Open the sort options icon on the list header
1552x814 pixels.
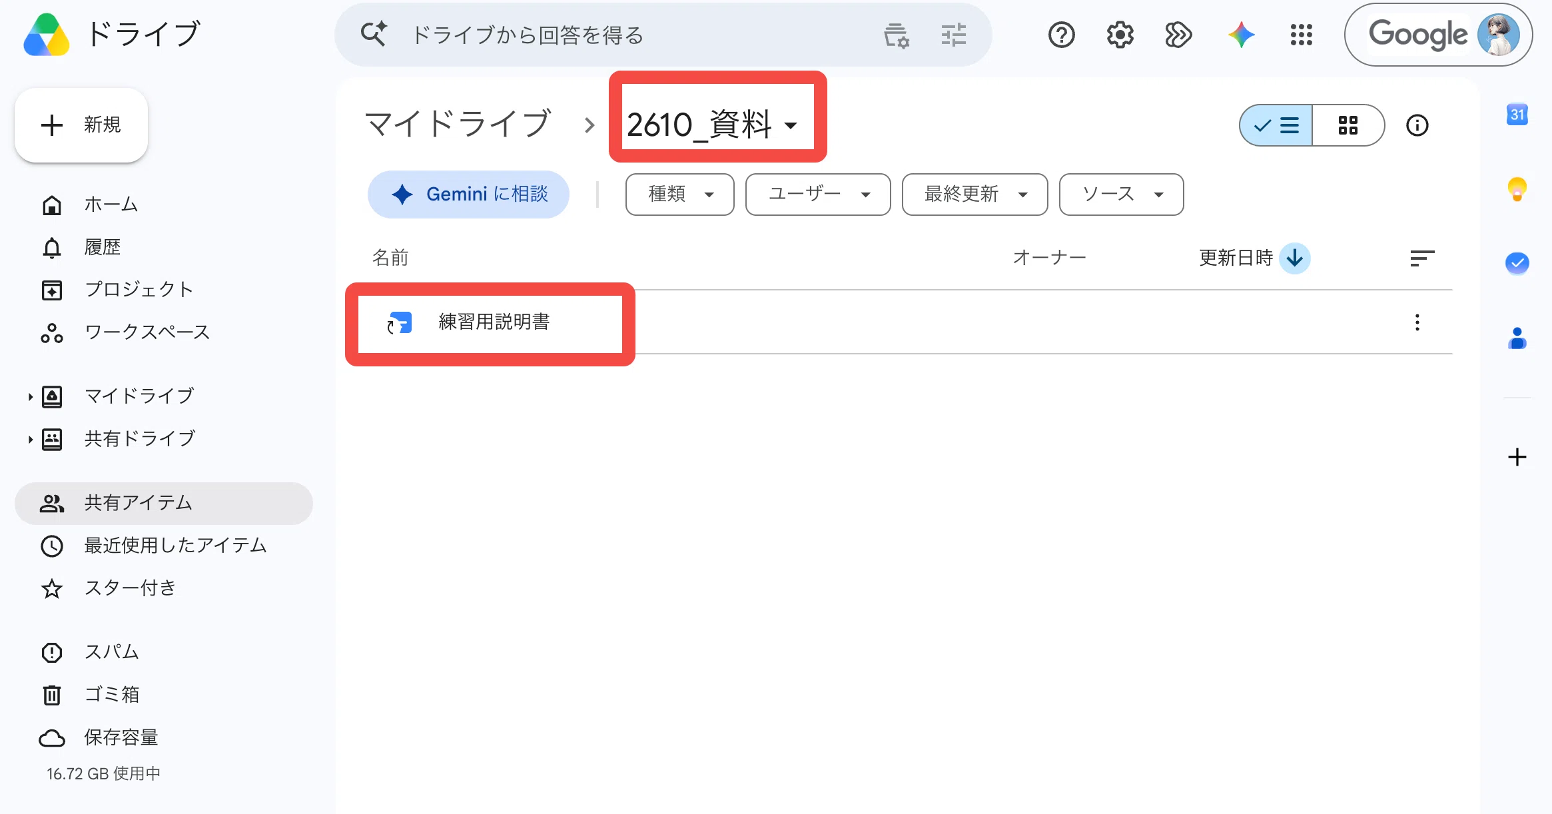pyautogui.click(x=1422, y=258)
